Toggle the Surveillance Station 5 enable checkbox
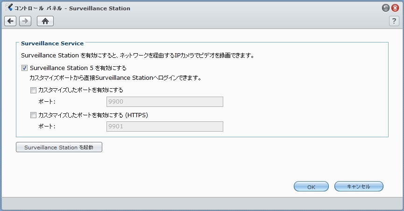The image size is (404, 211). 25,68
